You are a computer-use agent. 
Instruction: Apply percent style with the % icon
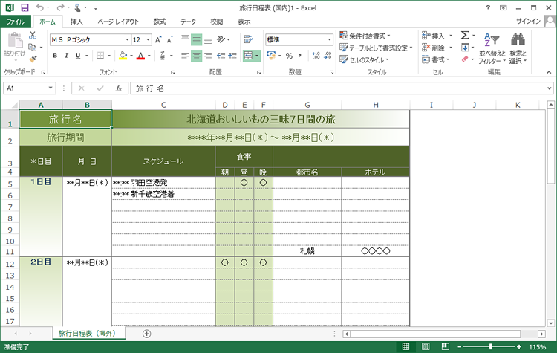(x=289, y=56)
